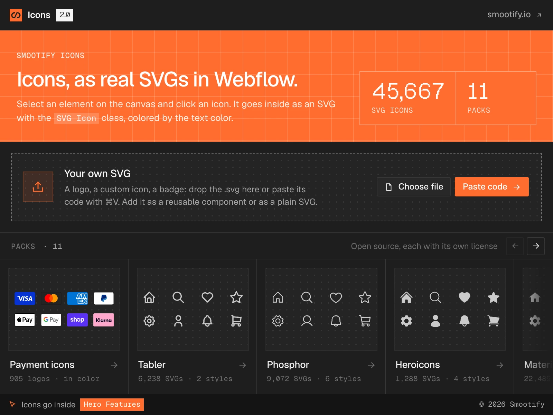This screenshot has height=415, width=553.
Task: Open the smootify.io external link
Action: [x=514, y=15]
